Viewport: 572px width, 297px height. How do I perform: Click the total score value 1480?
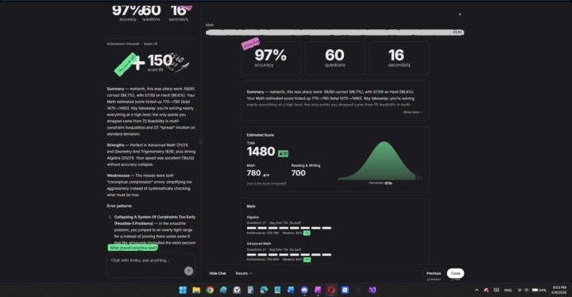(x=261, y=152)
